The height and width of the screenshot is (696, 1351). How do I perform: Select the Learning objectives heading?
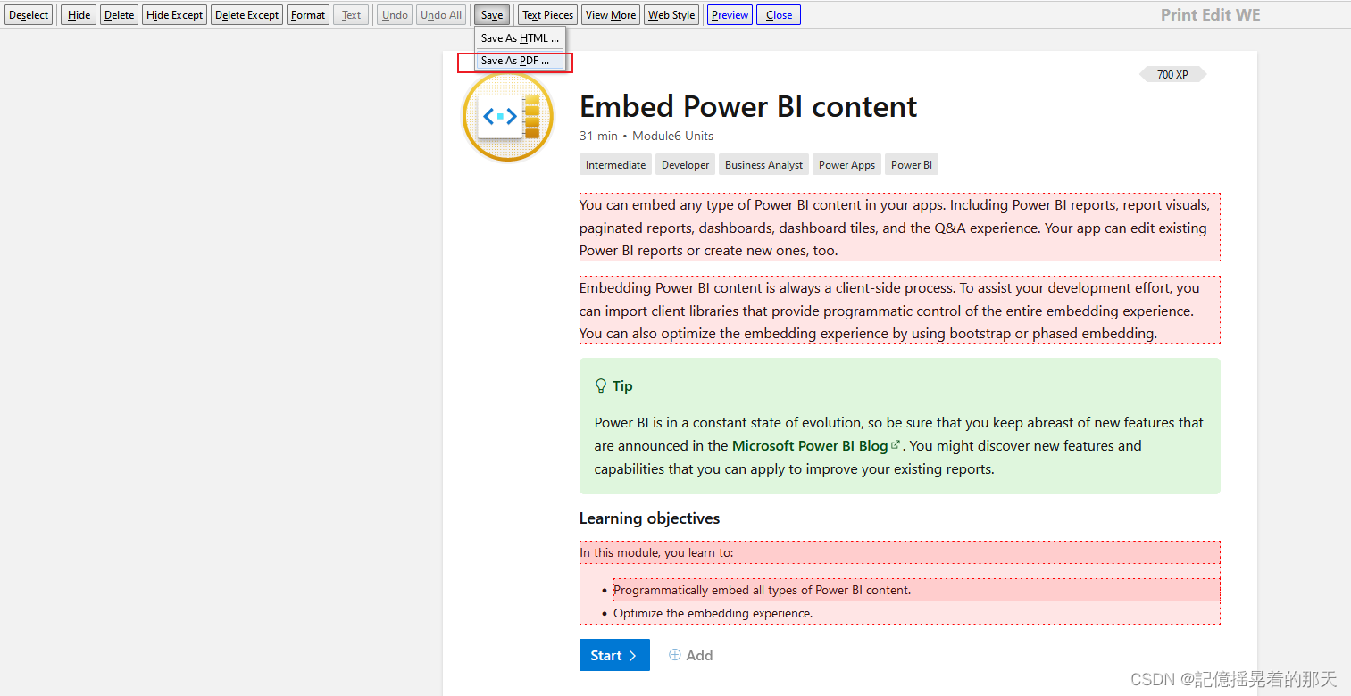click(x=649, y=518)
